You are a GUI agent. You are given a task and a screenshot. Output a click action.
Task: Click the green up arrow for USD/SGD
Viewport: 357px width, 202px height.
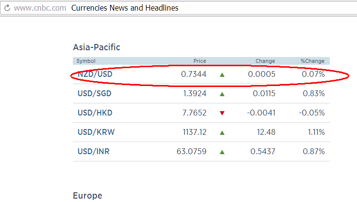click(222, 94)
